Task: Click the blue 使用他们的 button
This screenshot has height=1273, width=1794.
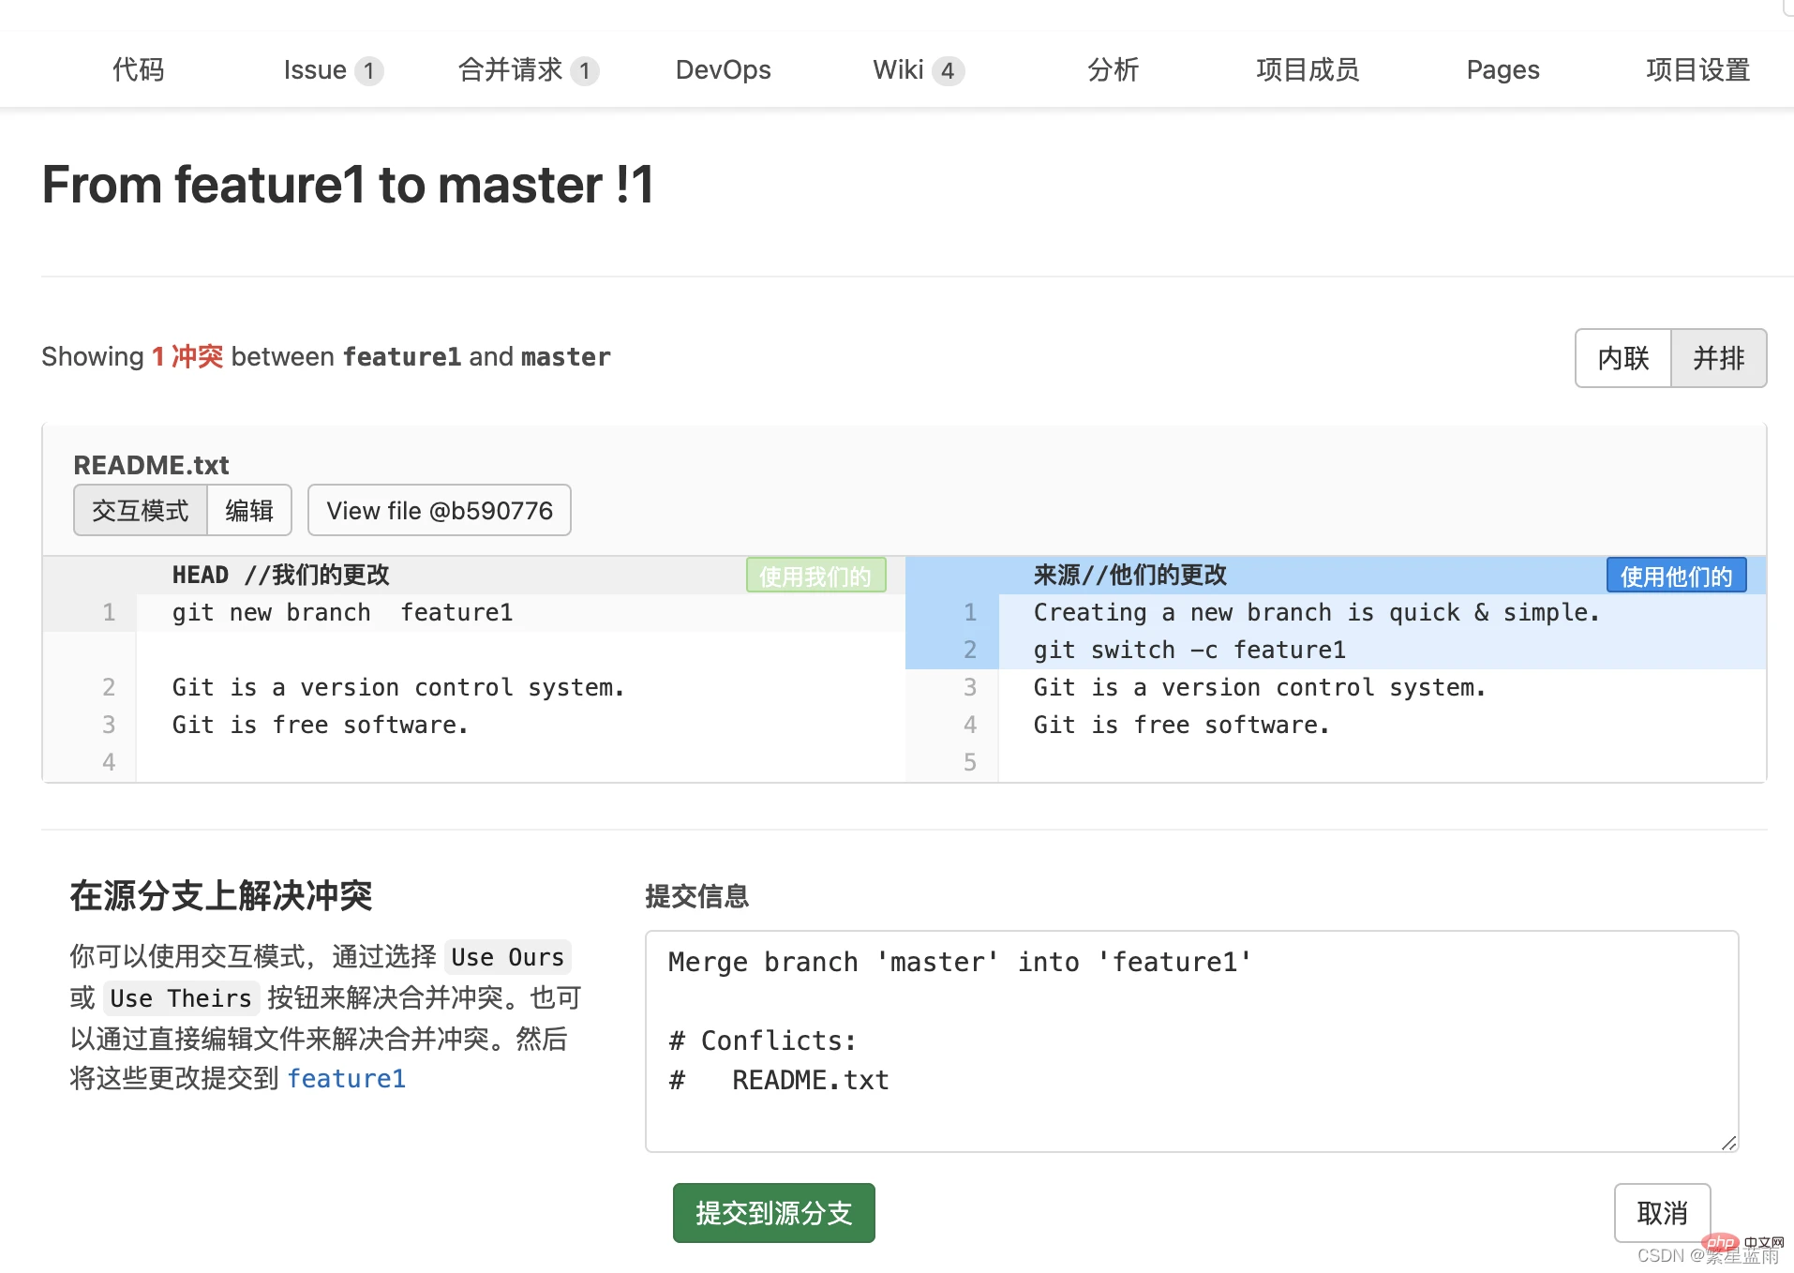Action: tap(1676, 577)
